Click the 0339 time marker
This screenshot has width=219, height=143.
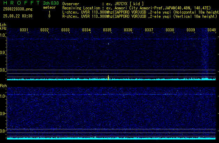[191, 30]
